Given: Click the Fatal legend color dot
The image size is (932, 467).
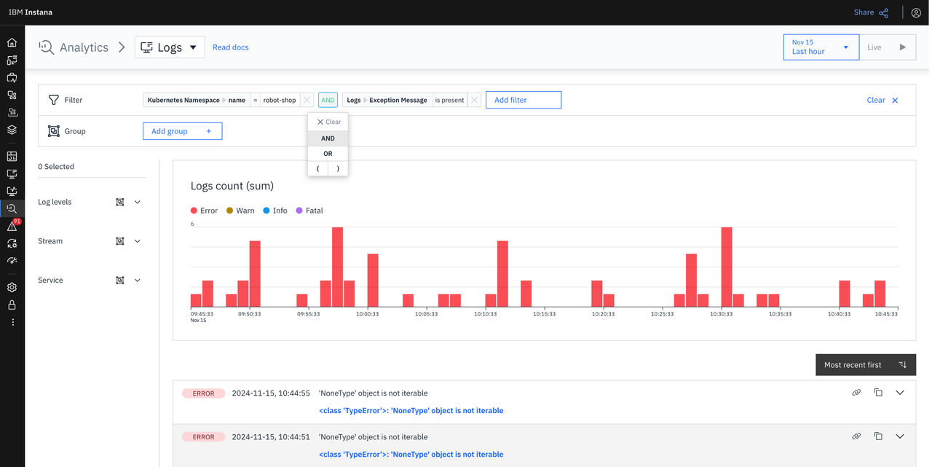Looking at the screenshot, I should point(299,211).
